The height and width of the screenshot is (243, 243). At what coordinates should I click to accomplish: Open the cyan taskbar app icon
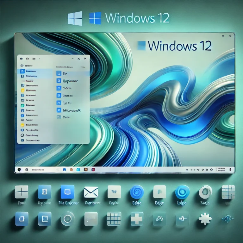[x=78, y=170]
